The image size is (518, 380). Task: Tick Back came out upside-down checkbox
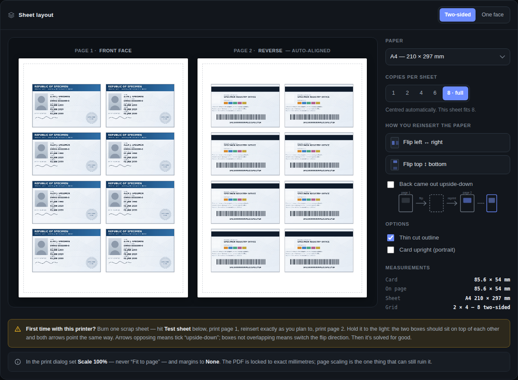point(391,185)
